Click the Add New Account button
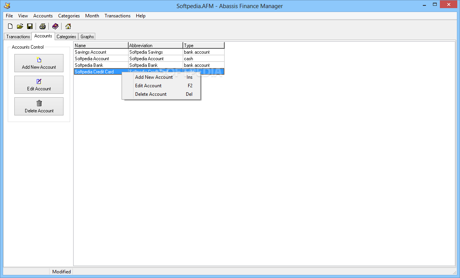The image size is (460, 278). pyautogui.click(x=39, y=63)
